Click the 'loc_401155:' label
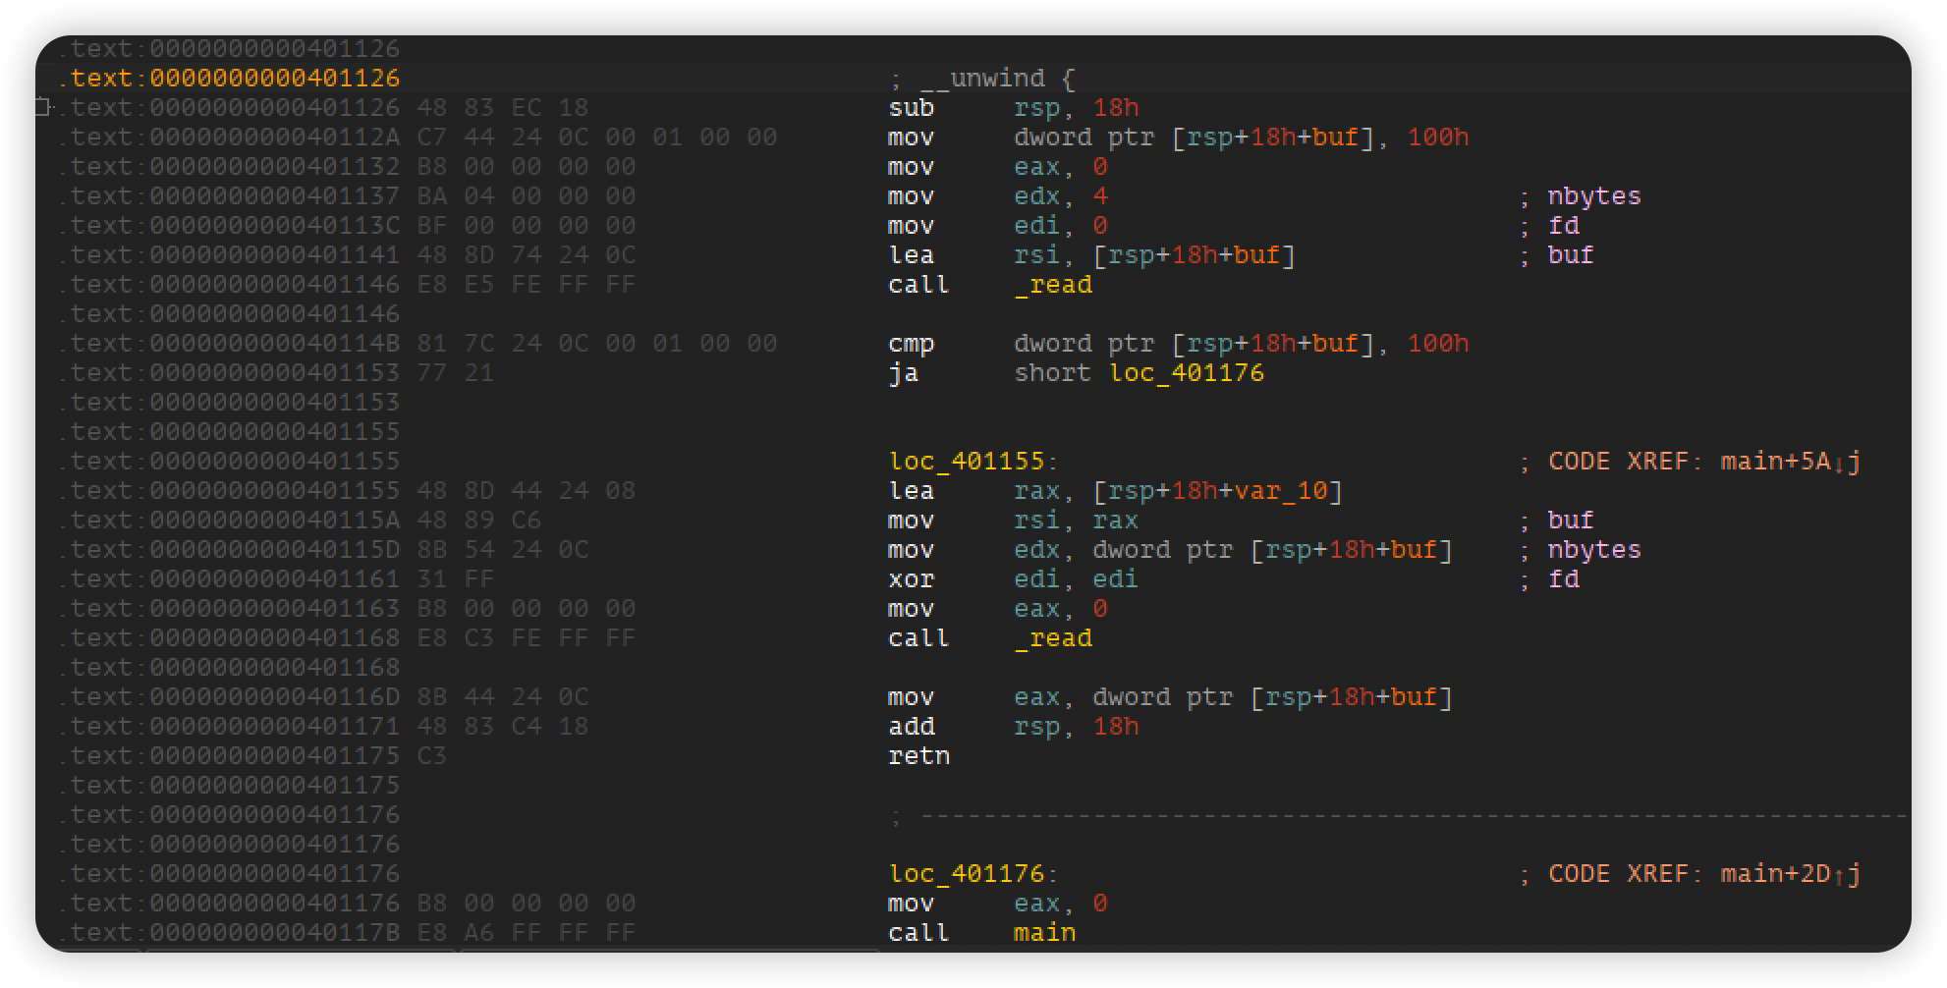This screenshot has width=1947, height=988. pyautogui.click(x=974, y=461)
